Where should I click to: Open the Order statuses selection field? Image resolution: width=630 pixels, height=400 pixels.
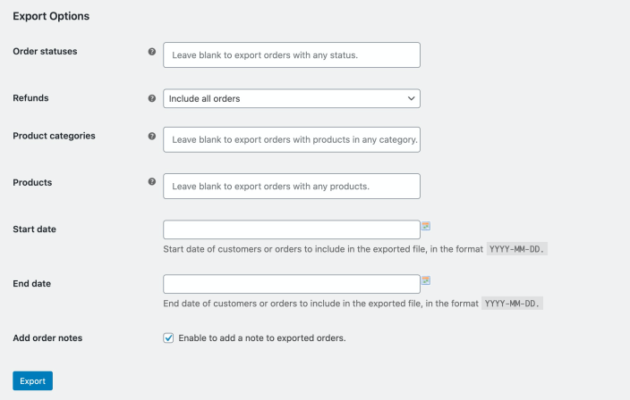(292, 55)
